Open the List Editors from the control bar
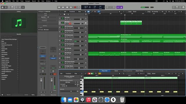 (174, 7)
